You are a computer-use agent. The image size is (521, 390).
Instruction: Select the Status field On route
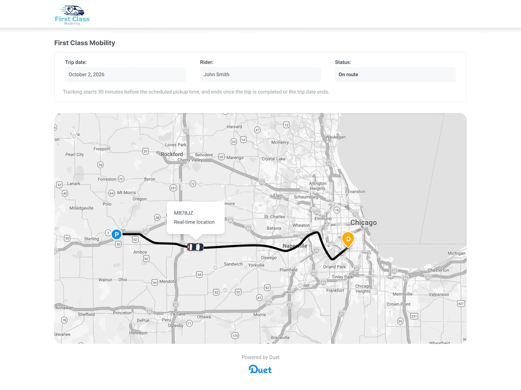click(396, 75)
